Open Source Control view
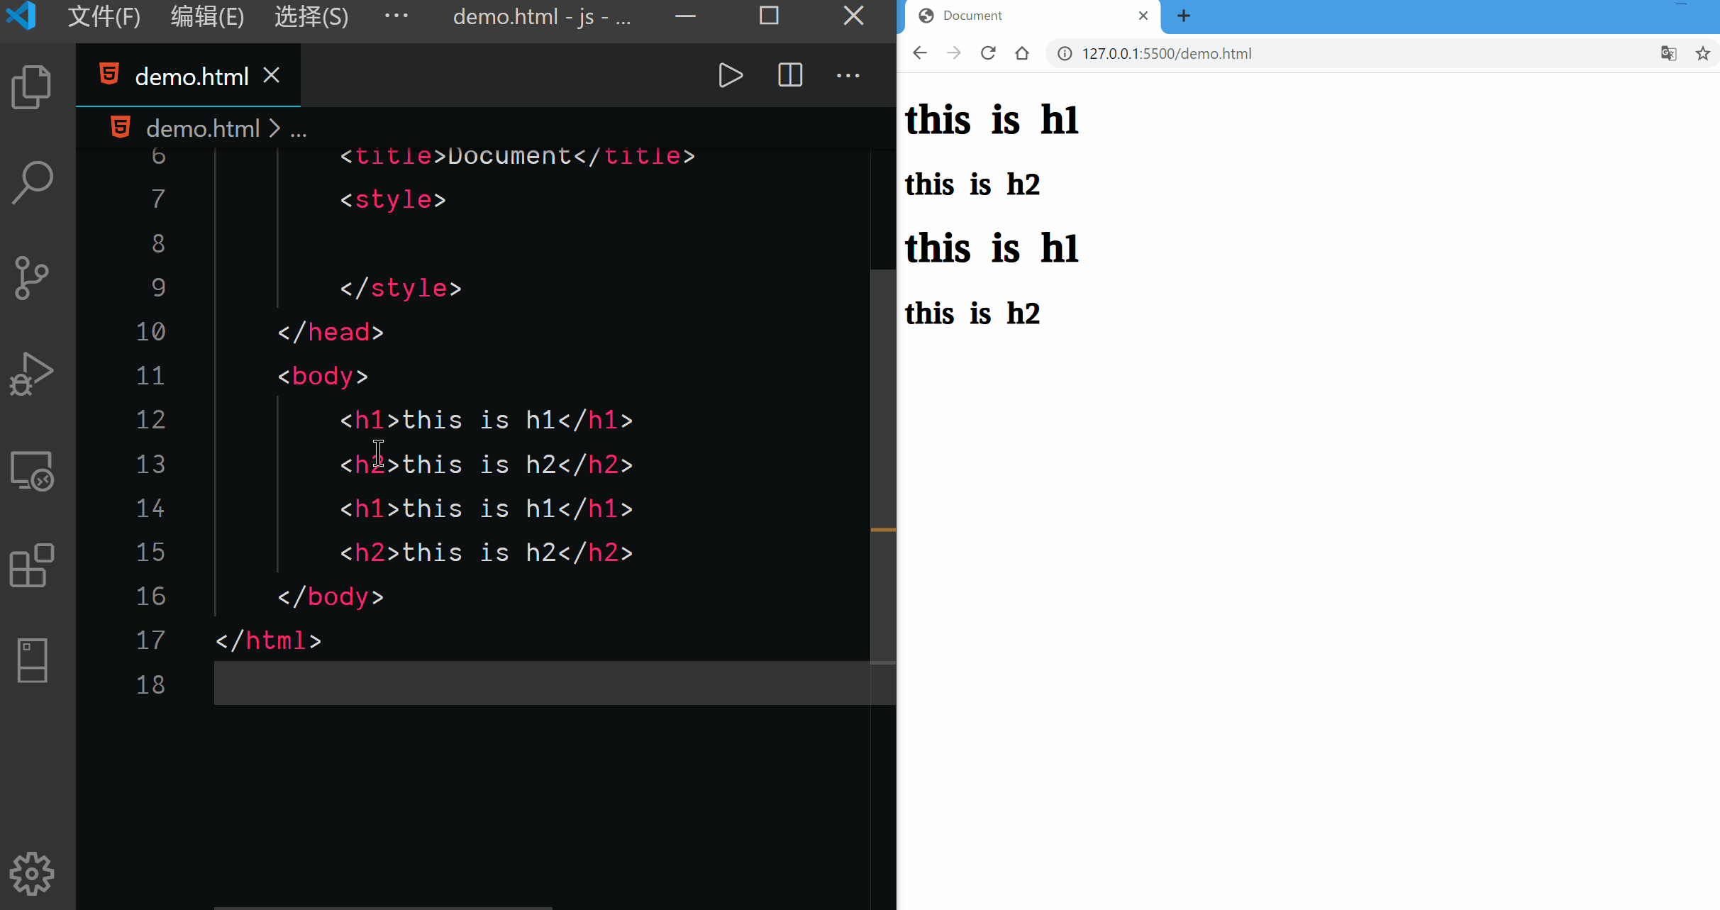The image size is (1720, 910). point(31,277)
